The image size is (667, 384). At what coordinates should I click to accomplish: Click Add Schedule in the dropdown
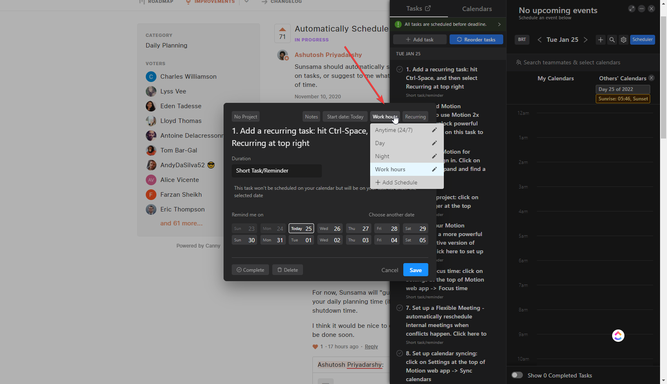(407, 182)
